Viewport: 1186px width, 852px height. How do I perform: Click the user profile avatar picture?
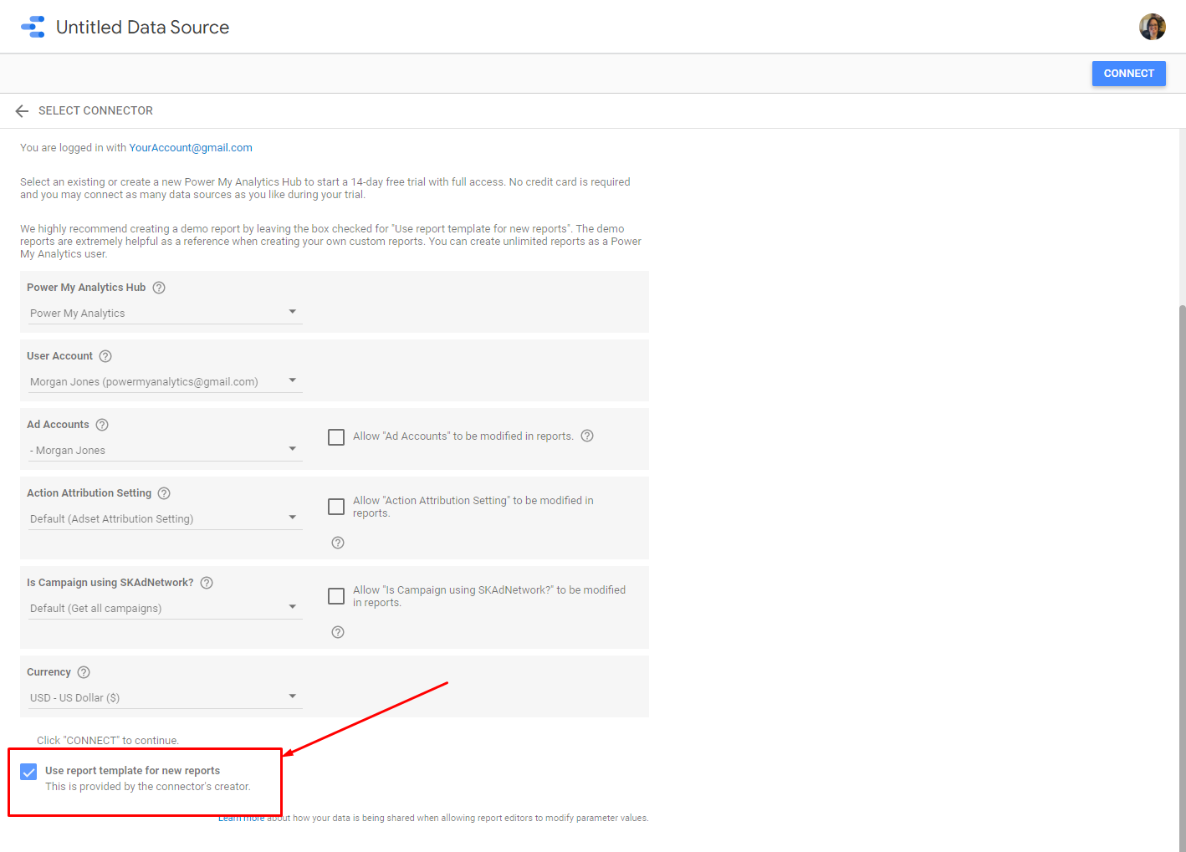1152,27
